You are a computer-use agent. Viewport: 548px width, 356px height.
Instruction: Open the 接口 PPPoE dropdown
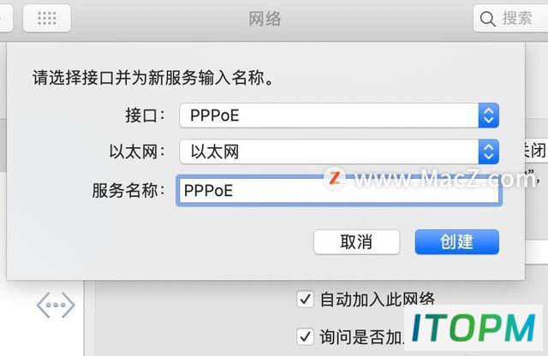[x=339, y=116]
